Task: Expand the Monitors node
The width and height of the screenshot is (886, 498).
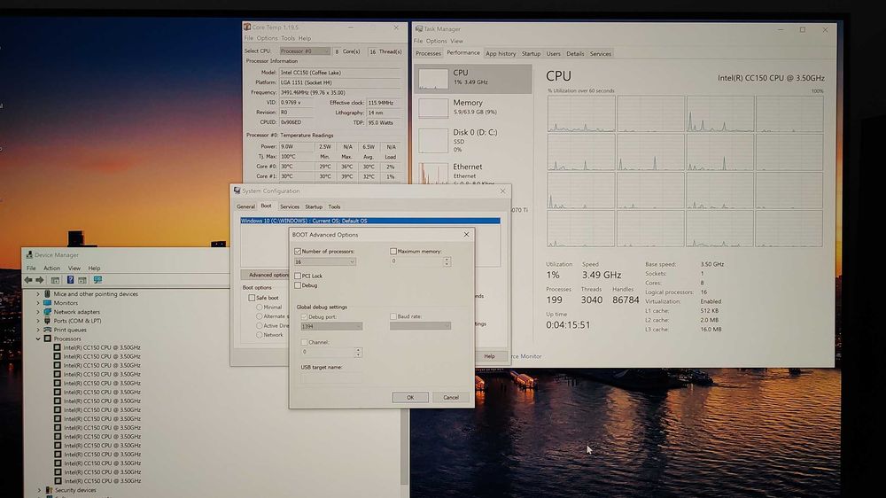Action: 38,303
